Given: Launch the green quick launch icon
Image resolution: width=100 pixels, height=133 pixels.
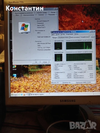Looking at the screenshot, I should click(x=19, y=95).
